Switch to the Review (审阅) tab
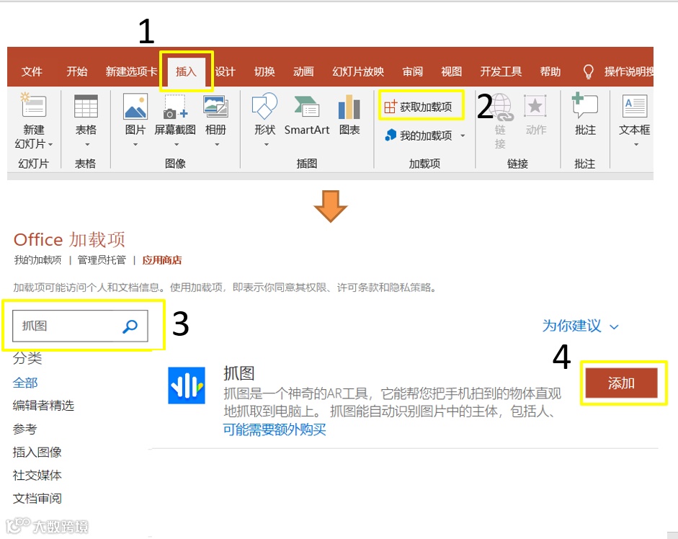Image resolution: width=678 pixels, height=539 pixels. click(x=413, y=71)
